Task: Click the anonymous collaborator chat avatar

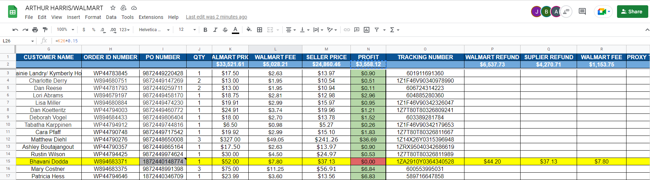Action: coord(566,12)
